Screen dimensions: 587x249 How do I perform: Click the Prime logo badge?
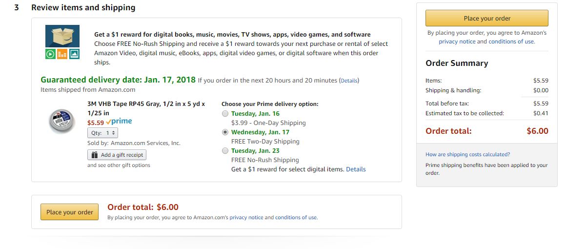(119, 122)
